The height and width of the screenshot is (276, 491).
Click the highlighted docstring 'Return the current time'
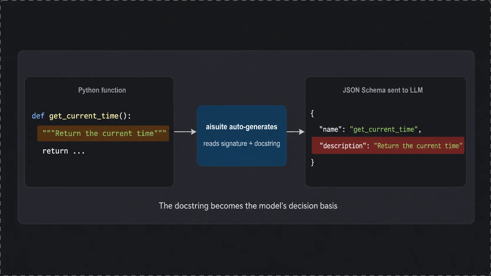pos(103,133)
